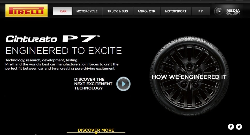Open the F1 navigation item
The width and height of the screenshot is (250, 135).
pyautogui.click(x=201, y=11)
